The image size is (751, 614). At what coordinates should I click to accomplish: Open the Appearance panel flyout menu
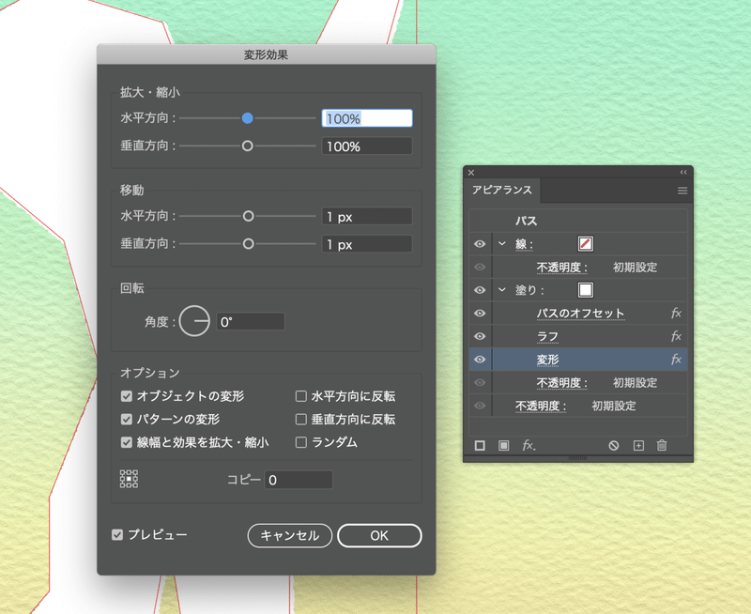[682, 191]
